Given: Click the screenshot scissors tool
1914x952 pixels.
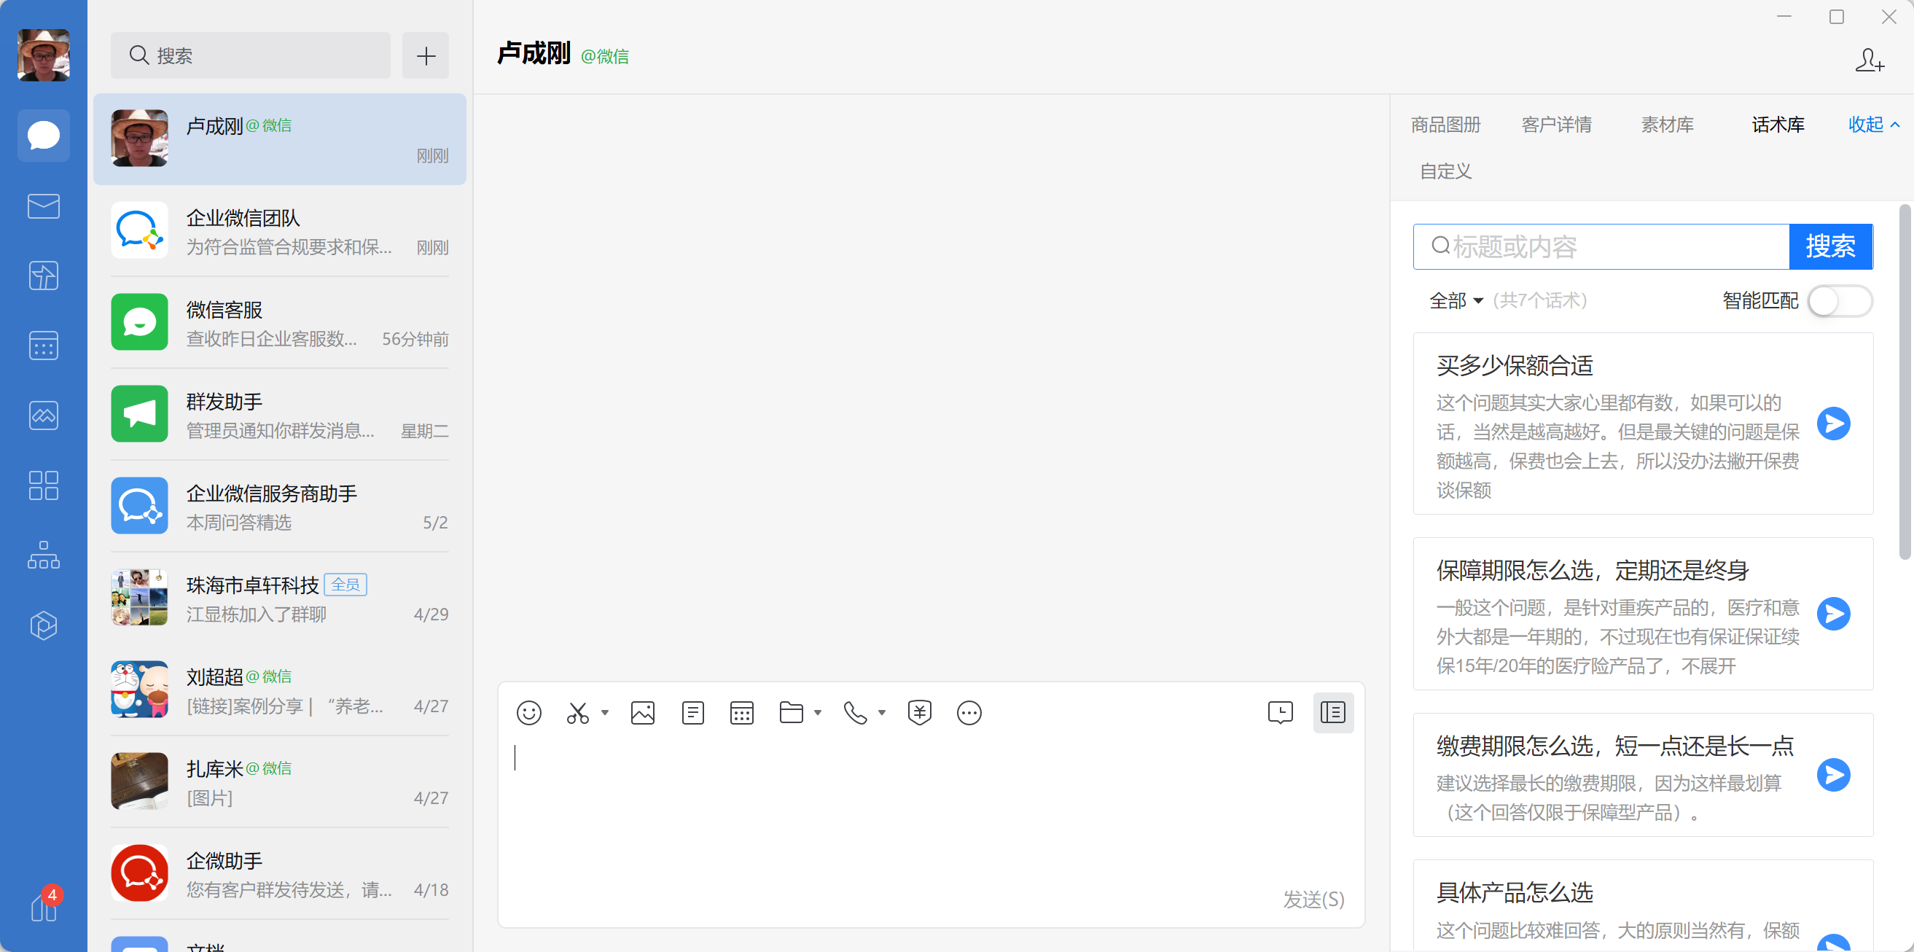Looking at the screenshot, I should click(577, 713).
